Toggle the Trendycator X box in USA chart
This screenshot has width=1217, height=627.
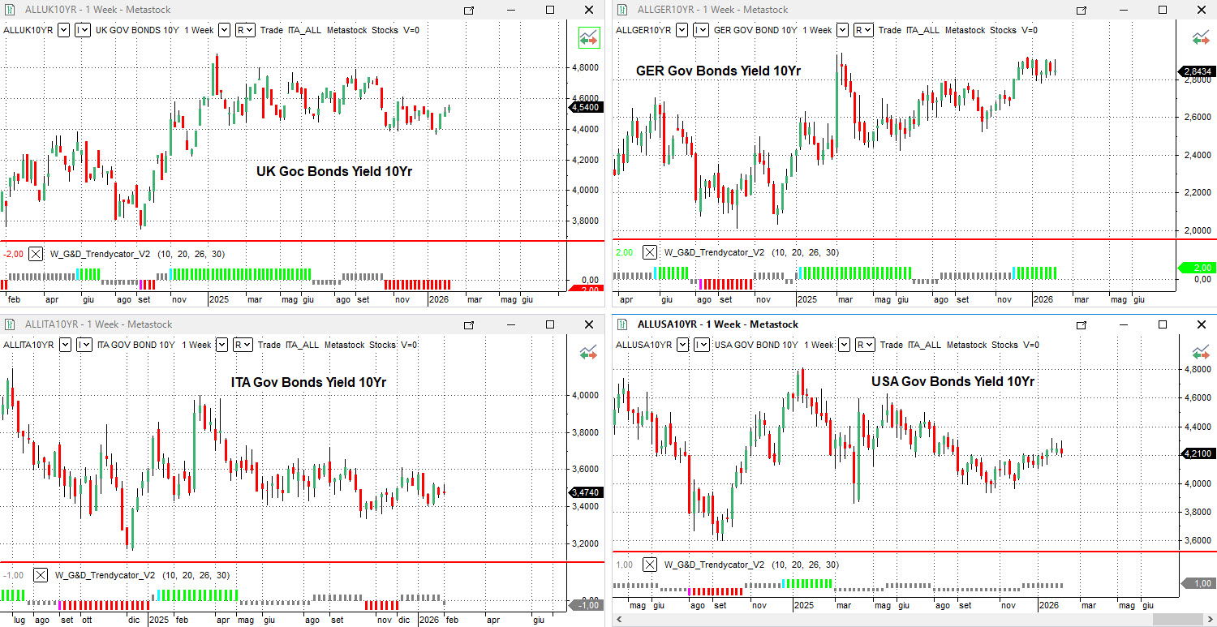pos(650,565)
